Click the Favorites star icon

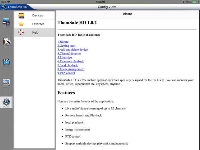pos(21,24)
